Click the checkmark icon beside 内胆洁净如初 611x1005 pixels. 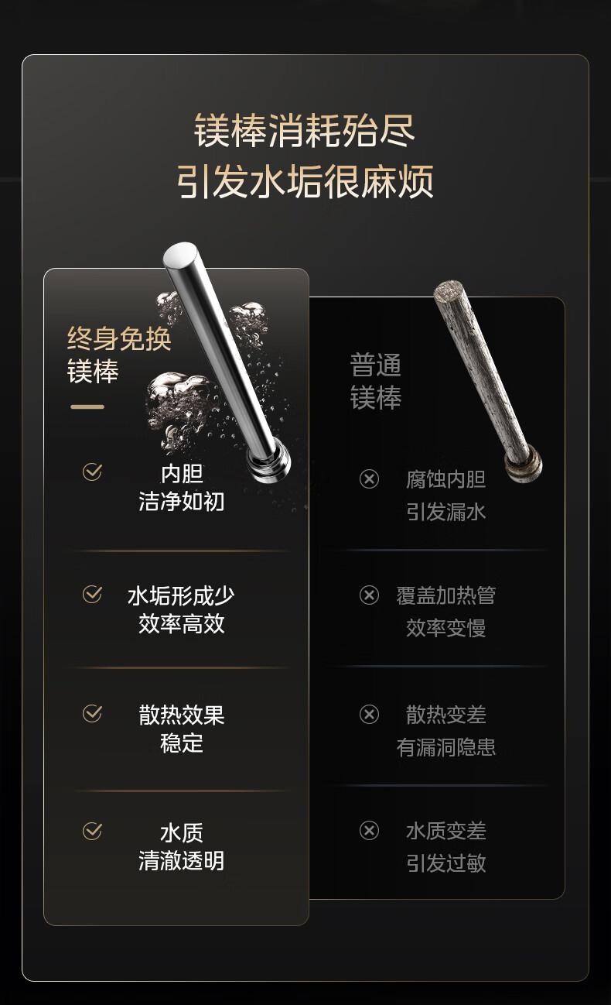pyautogui.click(x=92, y=472)
